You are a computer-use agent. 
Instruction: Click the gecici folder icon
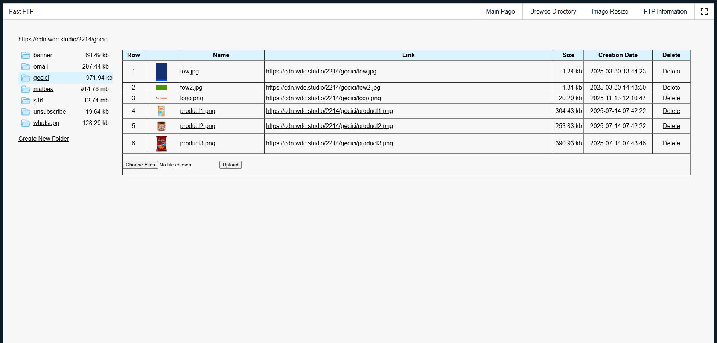click(26, 78)
